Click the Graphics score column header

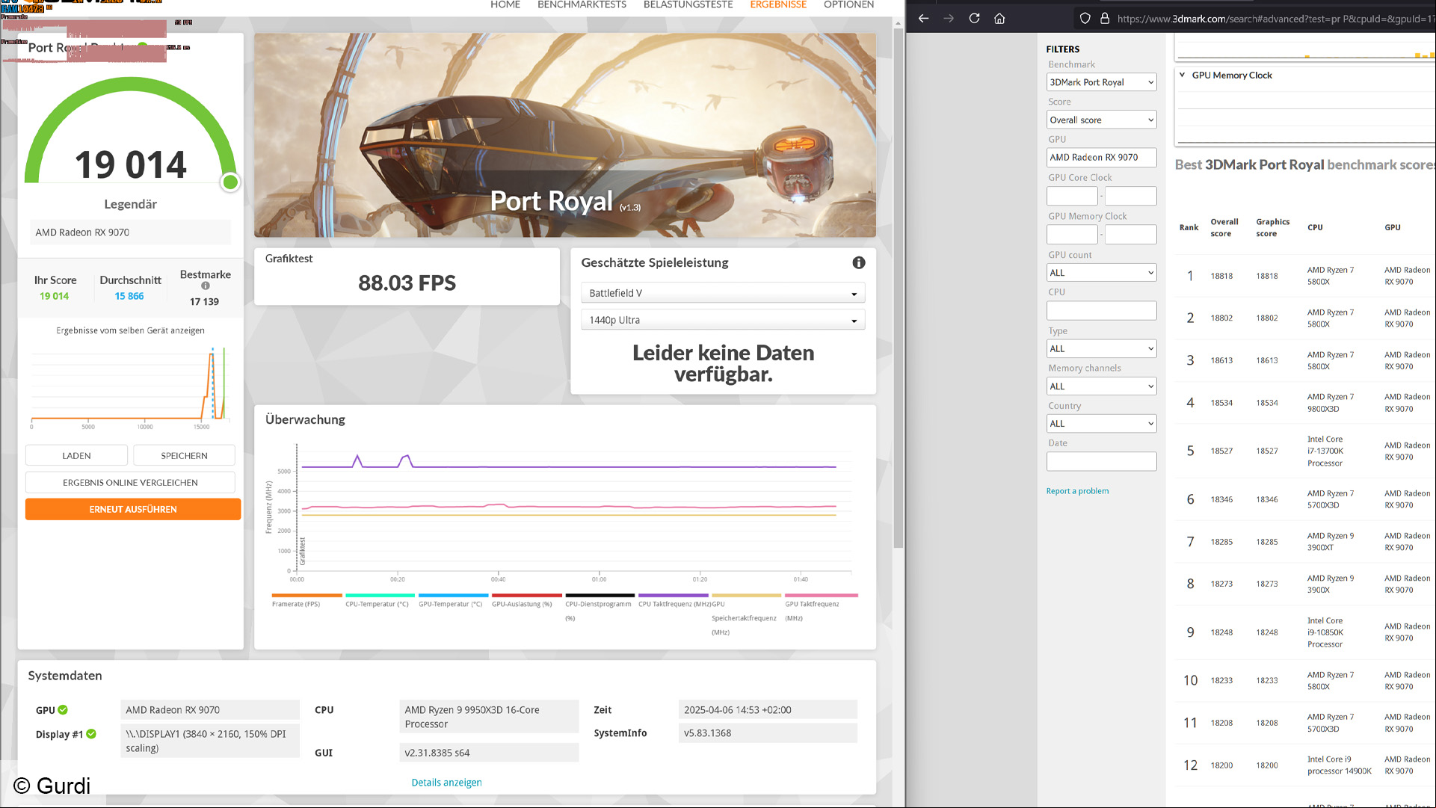pyautogui.click(x=1272, y=228)
